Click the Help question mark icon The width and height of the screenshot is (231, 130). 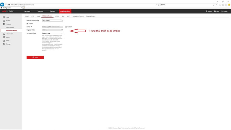tap(215, 11)
